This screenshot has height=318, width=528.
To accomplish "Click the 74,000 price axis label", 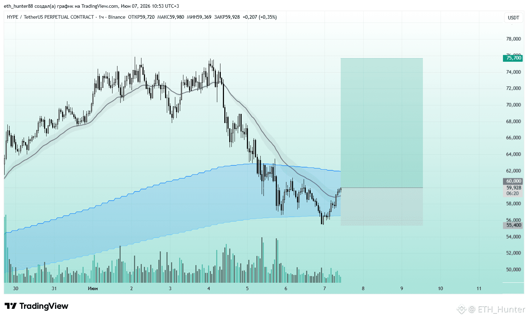I will 514,72.
